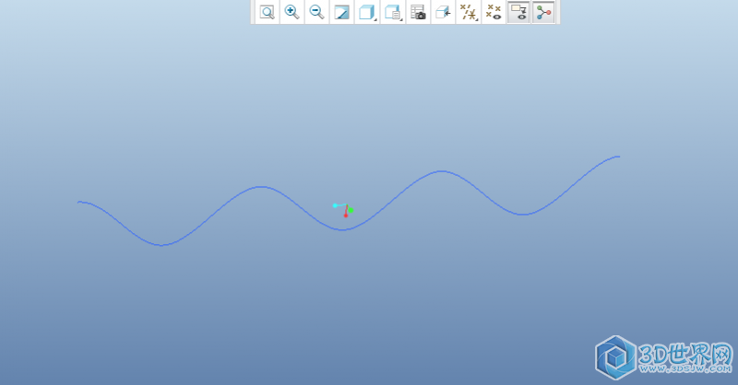The image size is (738, 385).
Task: Repaint the graphics window
Action: coord(341,12)
